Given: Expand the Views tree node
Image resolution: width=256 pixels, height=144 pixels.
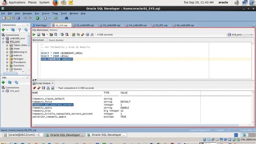Looking at the screenshot, I should pos(7,49).
